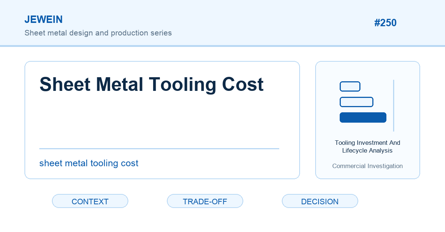Click the solid blue filled bar

[x=363, y=117]
